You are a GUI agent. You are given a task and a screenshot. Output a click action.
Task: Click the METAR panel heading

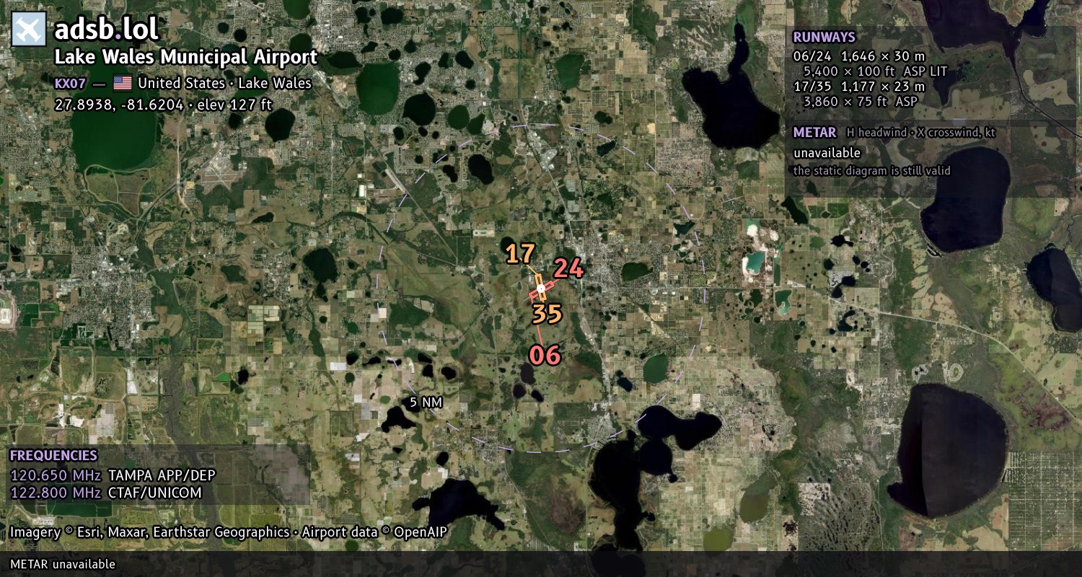[x=814, y=133]
